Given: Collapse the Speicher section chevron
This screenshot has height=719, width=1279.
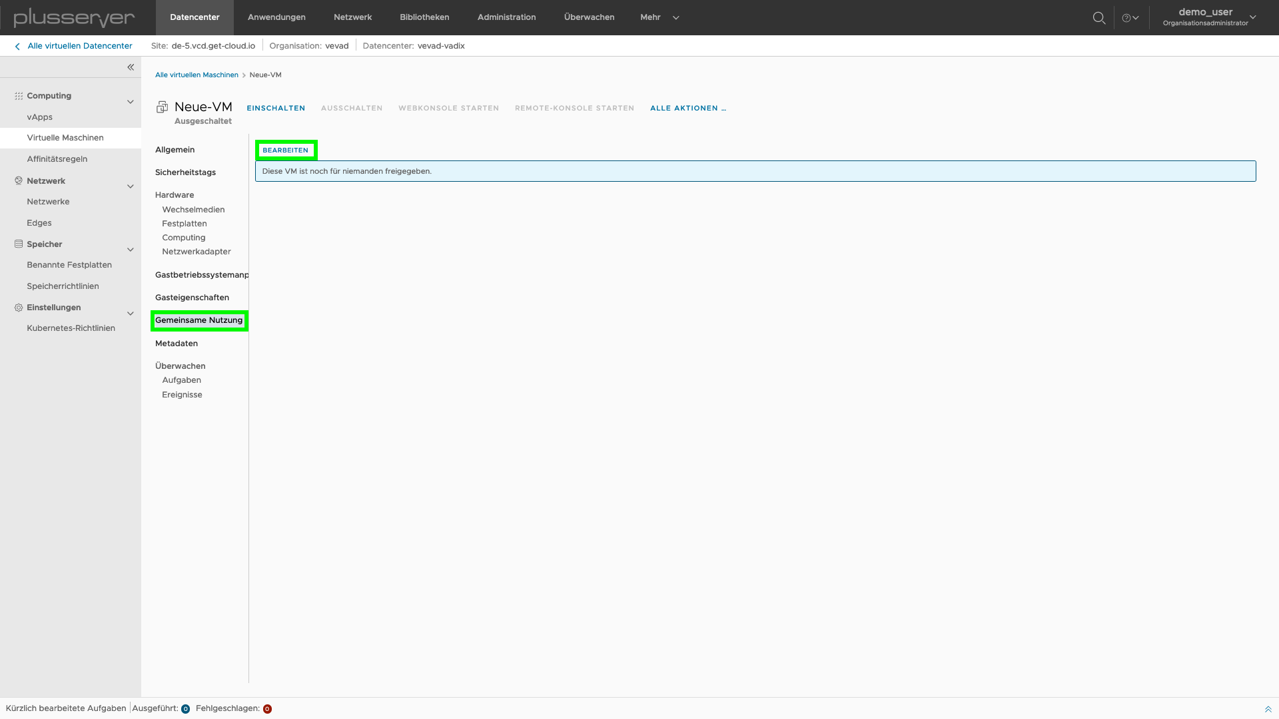Looking at the screenshot, I should (x=131, y=250).
